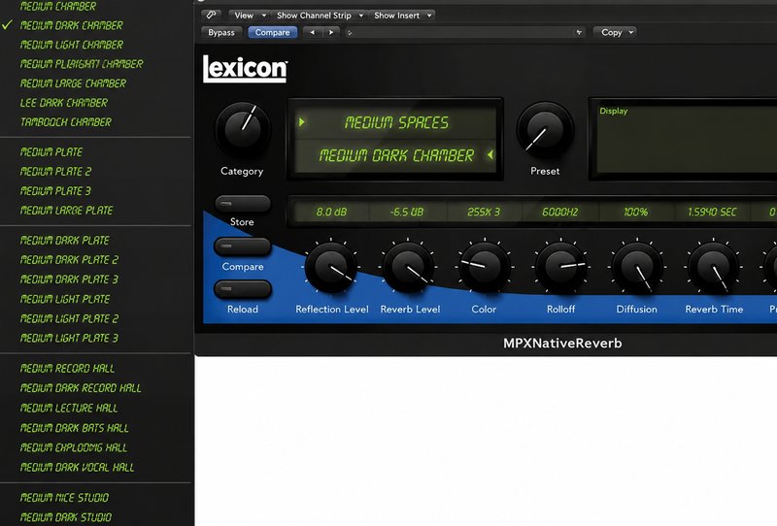This screenshot has width=777, height=526.
Task: Toggle the Bypass button
Action: coord(221,32)
